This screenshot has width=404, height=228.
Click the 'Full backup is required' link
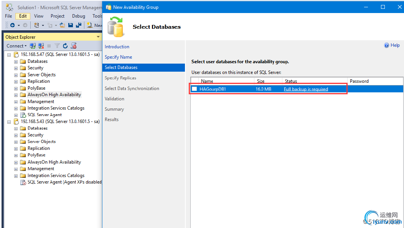pyautogui.click(x=306, y=89)
